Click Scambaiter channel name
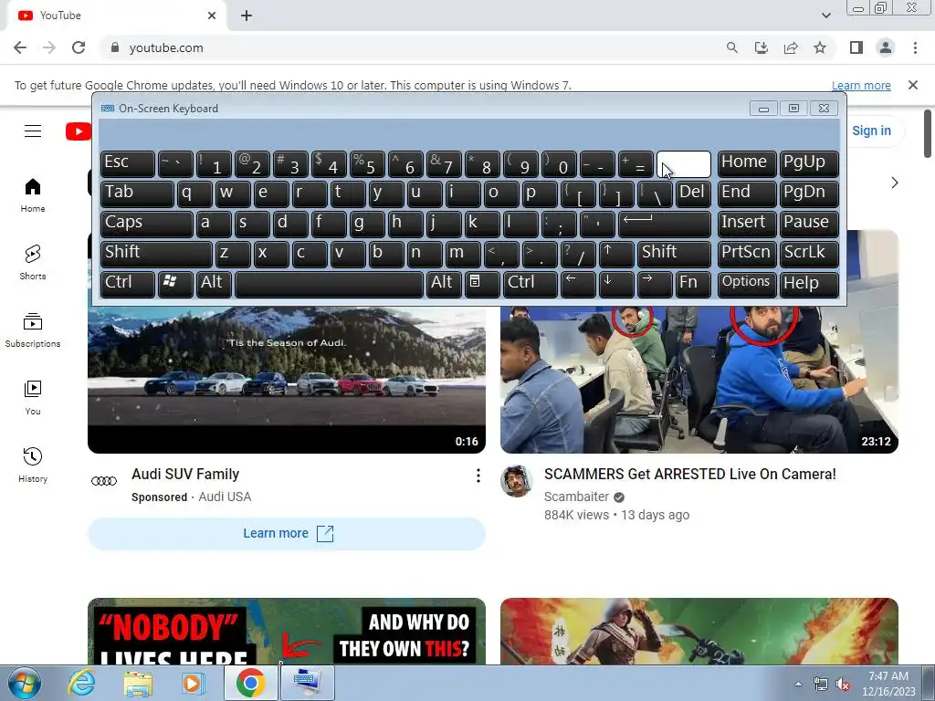The width and height of the screenshot is (935, 701). 577,497
